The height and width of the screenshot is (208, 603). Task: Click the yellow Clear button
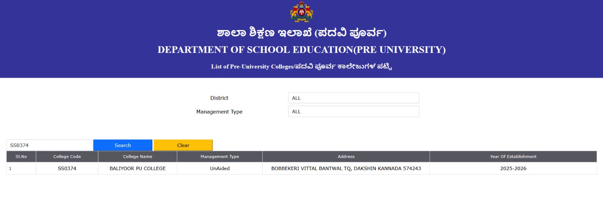(183, 145)
